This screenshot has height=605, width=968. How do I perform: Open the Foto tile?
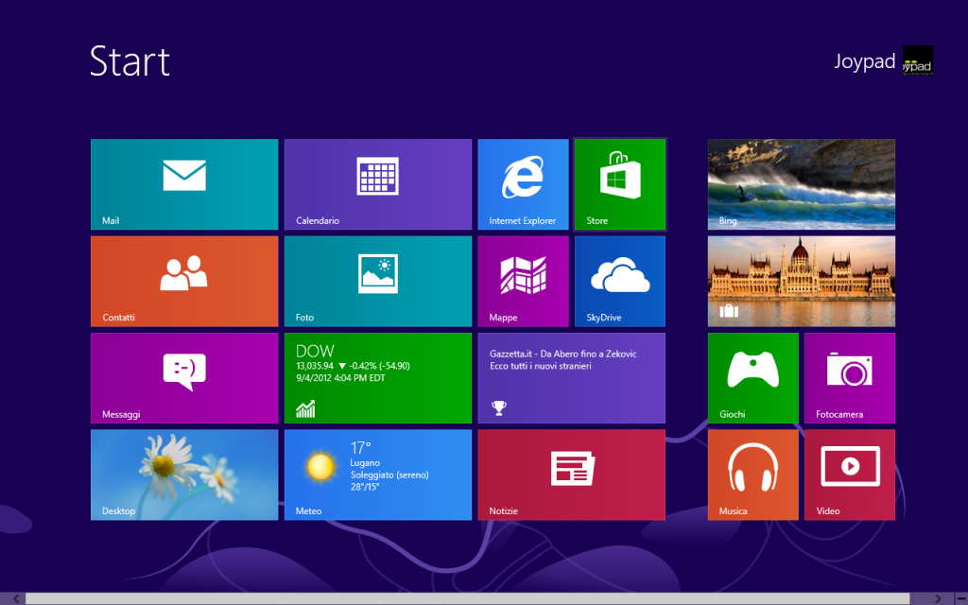[378, 281]
